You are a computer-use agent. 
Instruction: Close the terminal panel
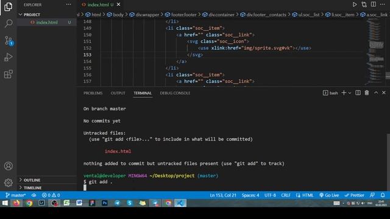[x=384, y=92]
